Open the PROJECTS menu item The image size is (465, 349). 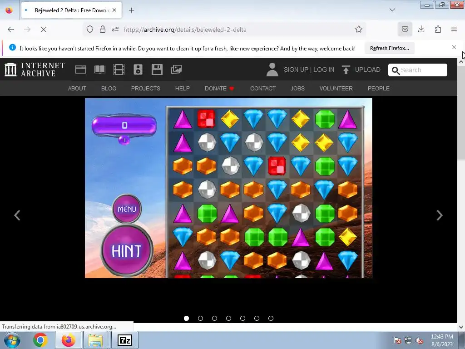click(x=146, y=89)
